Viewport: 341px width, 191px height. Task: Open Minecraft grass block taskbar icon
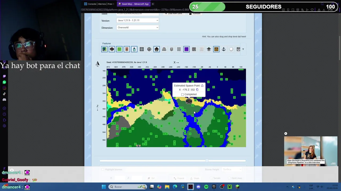(x=237, y=187)
